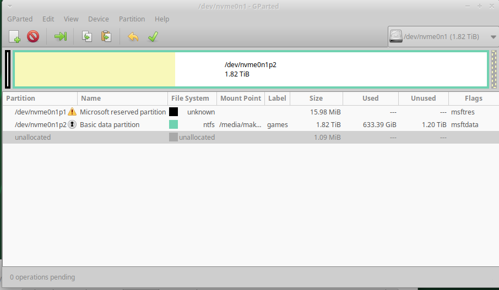
Task: Click the Copy partition toolbar icon
Action: 87,36
